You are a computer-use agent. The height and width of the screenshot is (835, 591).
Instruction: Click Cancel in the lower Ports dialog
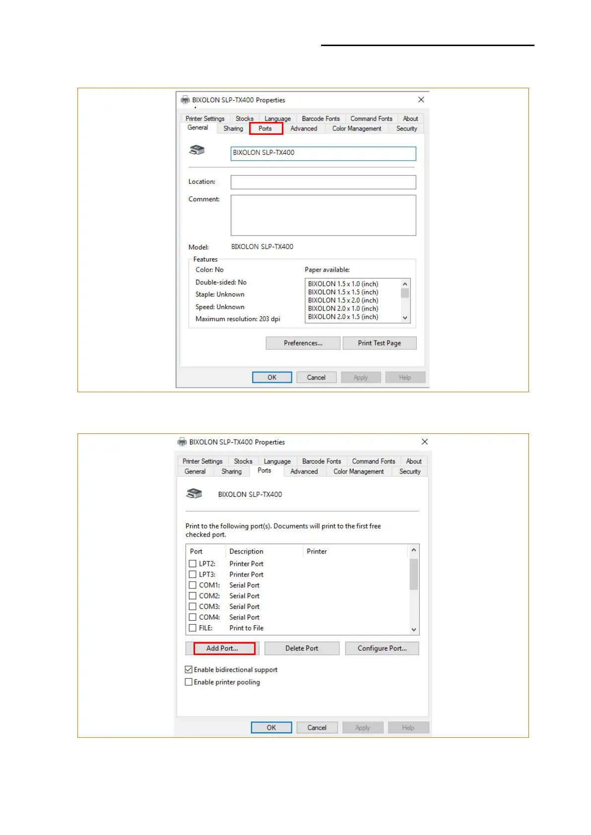tap(317, 727)
